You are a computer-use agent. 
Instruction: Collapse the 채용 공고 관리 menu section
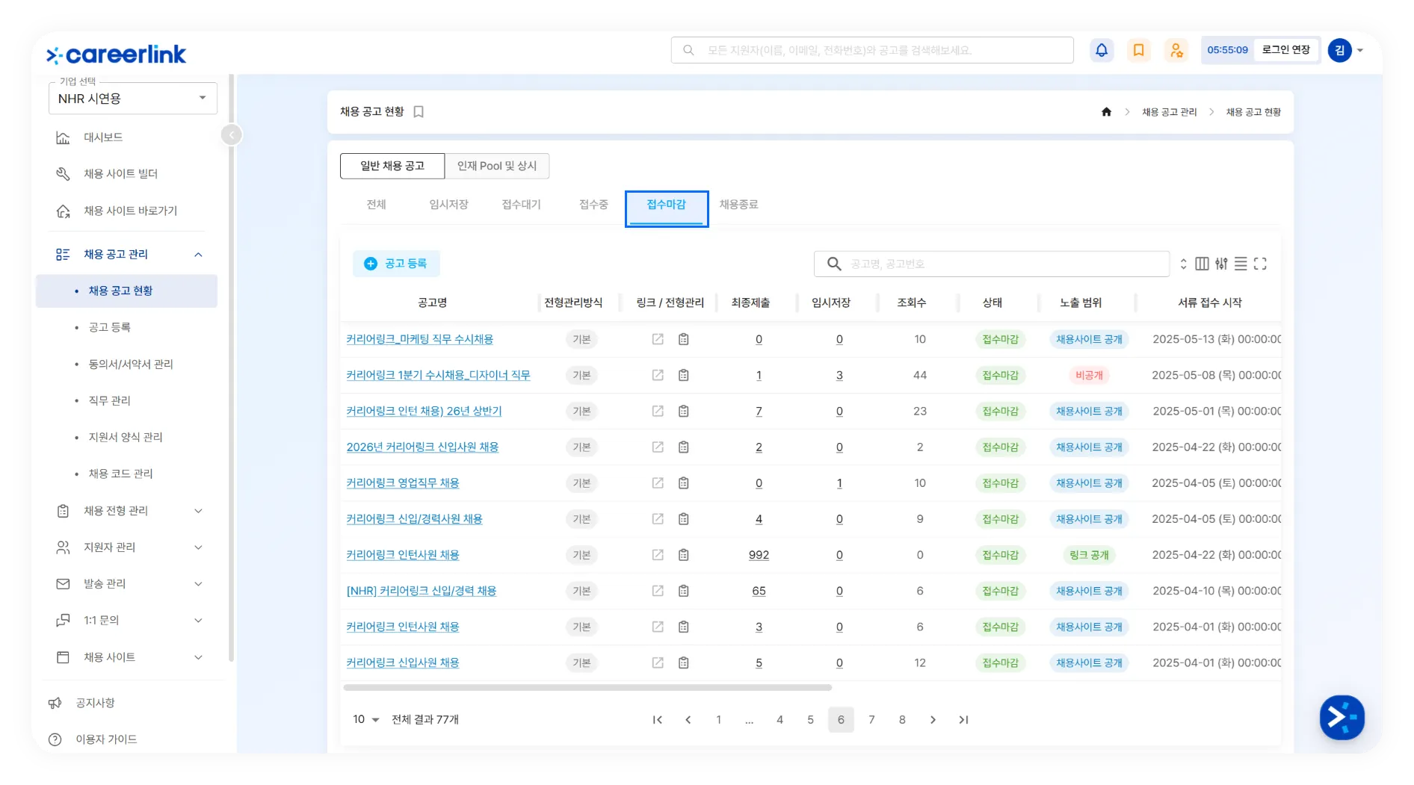click(198, 255)
